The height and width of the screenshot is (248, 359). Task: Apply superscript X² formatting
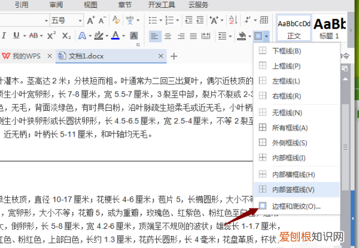point(51,35)
